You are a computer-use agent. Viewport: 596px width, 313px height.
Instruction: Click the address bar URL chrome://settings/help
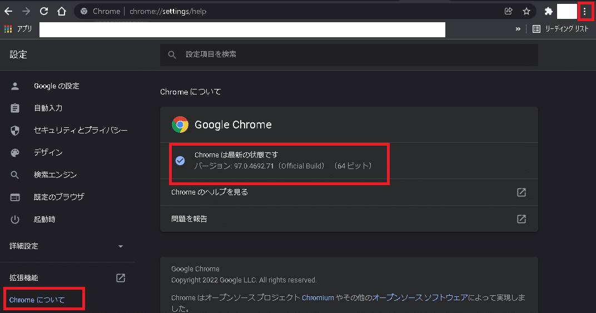click(168, 12)
